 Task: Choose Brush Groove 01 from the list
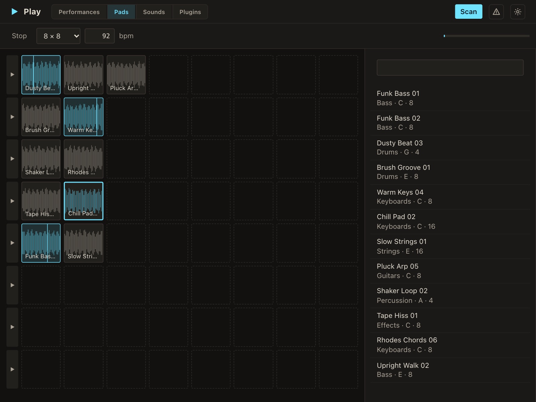(450, 172)
